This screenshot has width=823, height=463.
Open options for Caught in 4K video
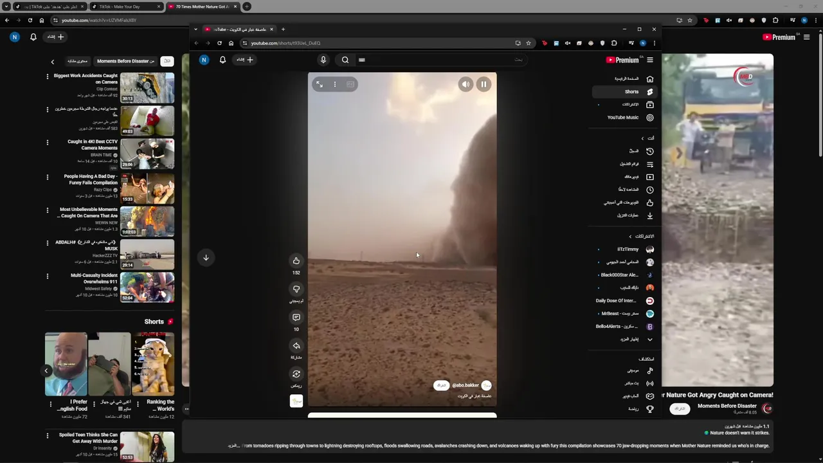(47, 143)
